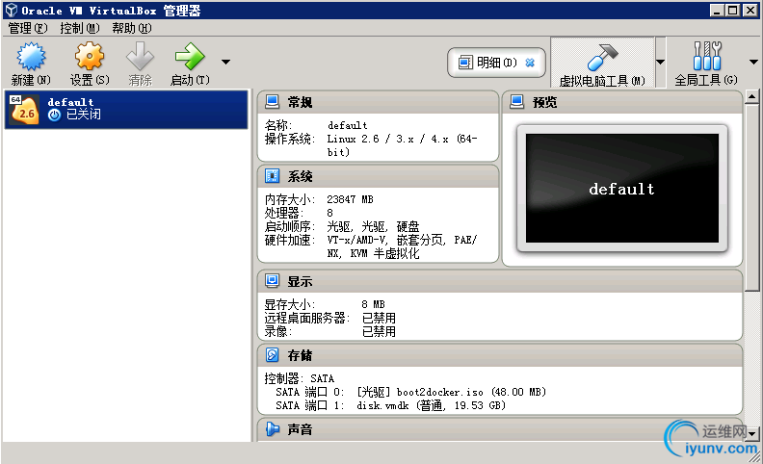Click the Discard (清除) arrow icon
The image size is (763, 464).
pyautogui.click(x=140, y=57)
